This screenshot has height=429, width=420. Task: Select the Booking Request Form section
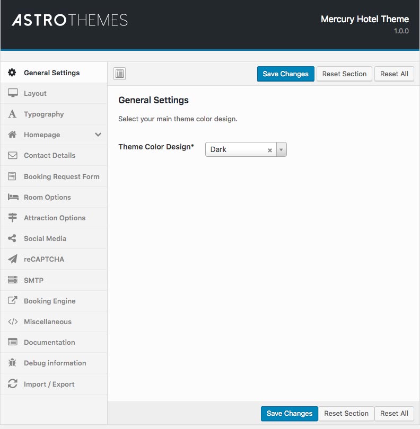click(x=54, y=176)
